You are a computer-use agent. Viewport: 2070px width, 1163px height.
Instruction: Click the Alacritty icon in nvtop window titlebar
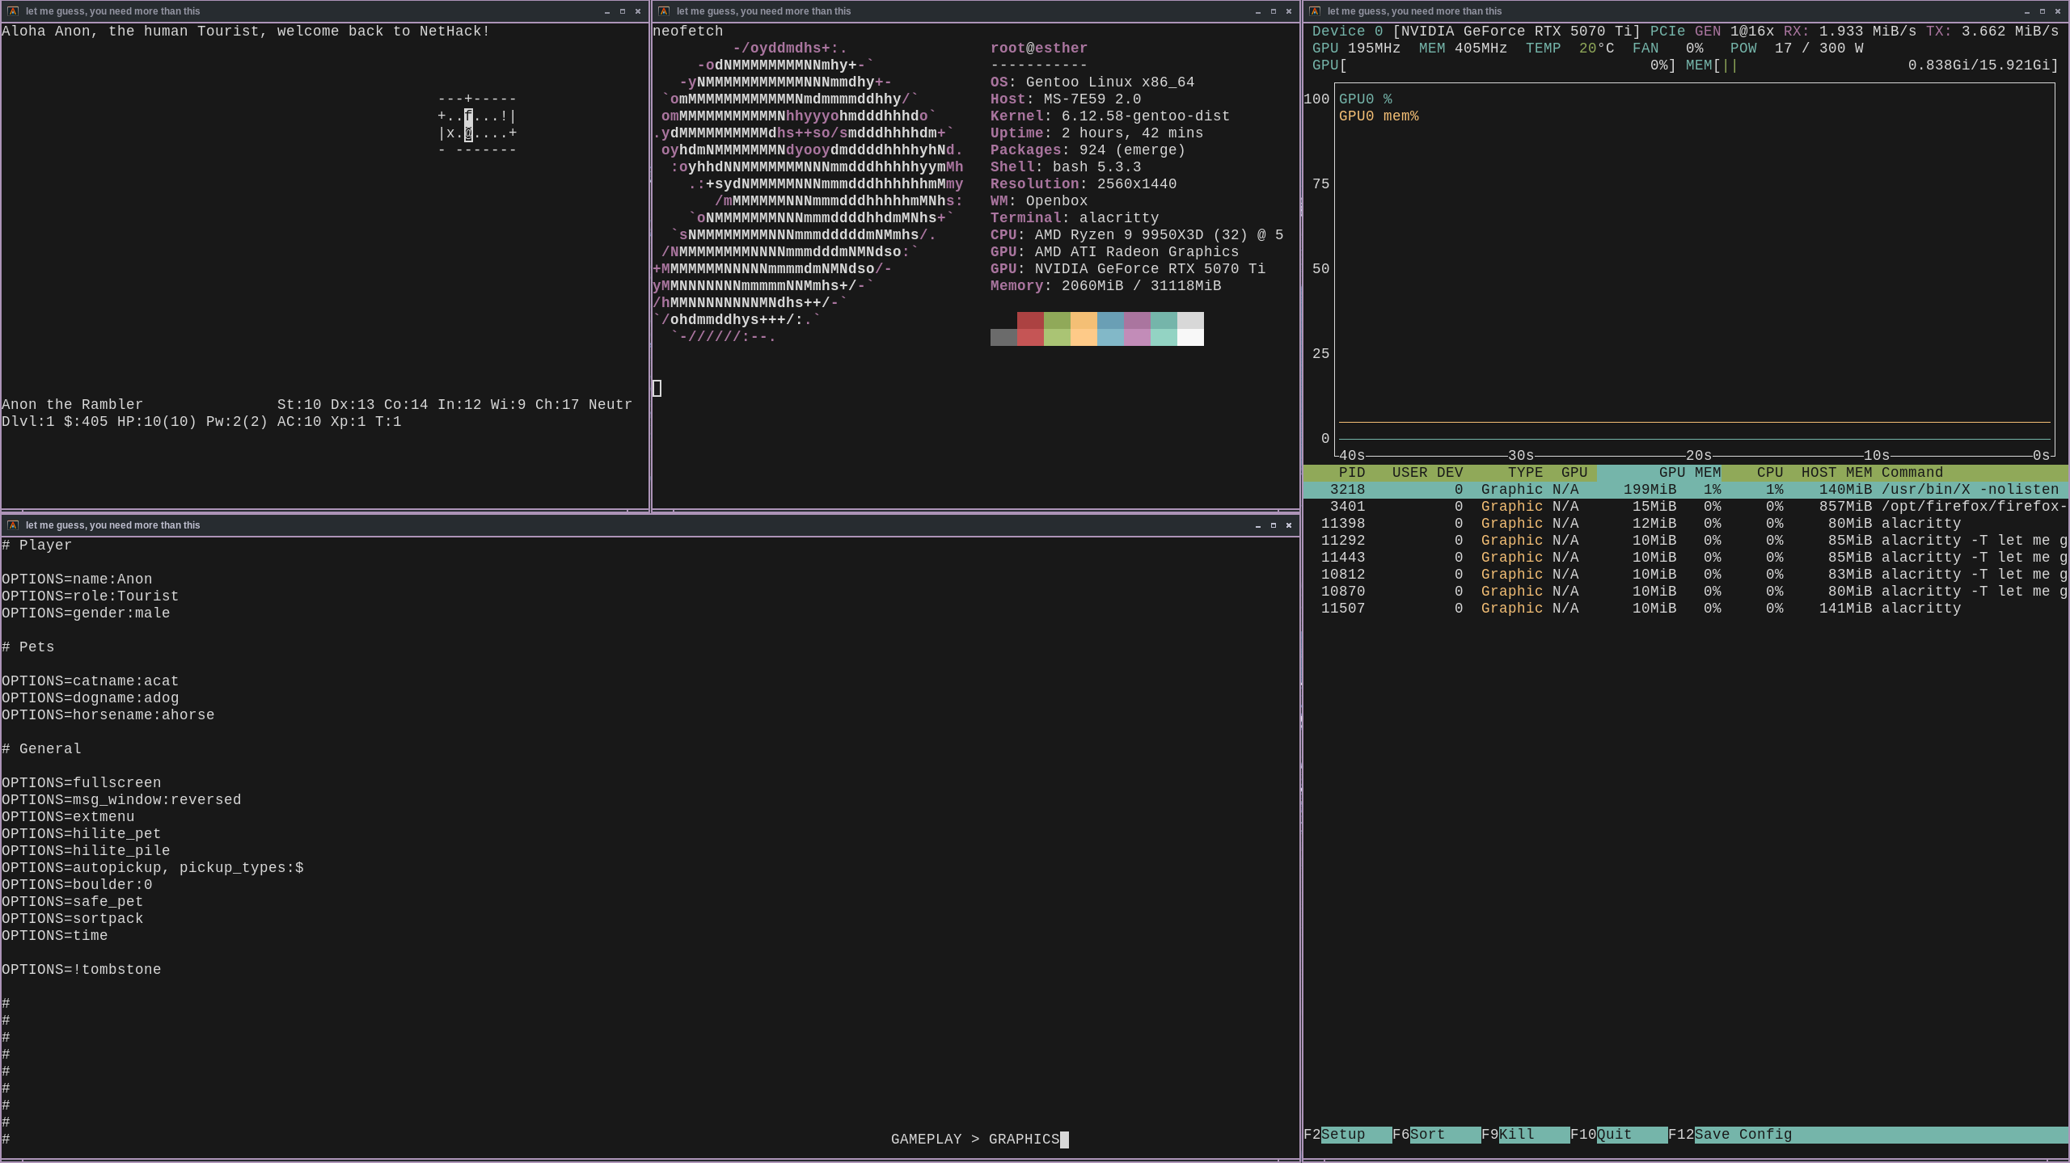point(1315,11)
